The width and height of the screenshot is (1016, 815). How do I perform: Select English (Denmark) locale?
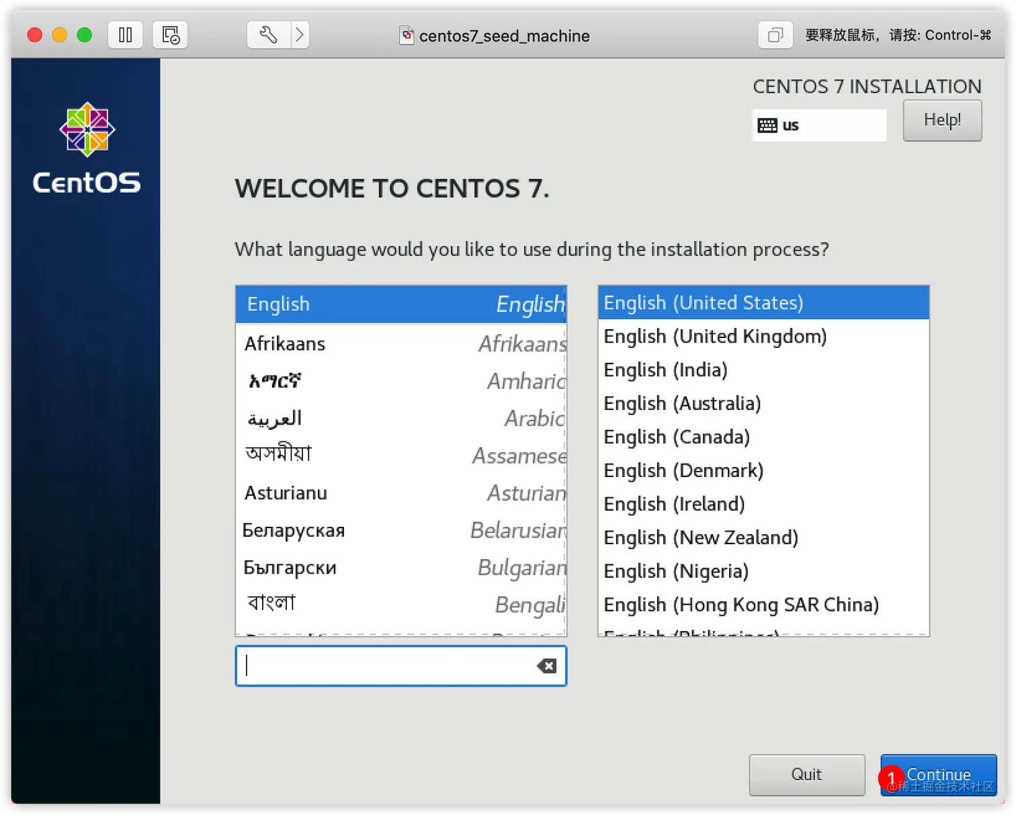coord(764,471)
